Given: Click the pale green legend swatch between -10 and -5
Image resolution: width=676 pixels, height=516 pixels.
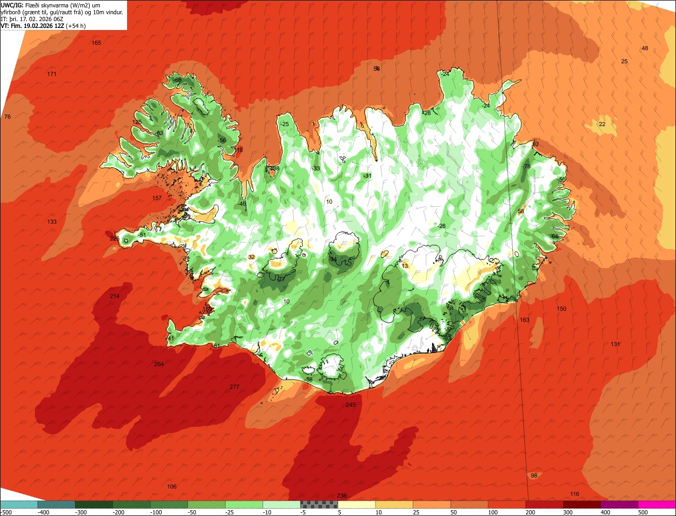Looking at the screenshot, I should click(x=281, y=504).
